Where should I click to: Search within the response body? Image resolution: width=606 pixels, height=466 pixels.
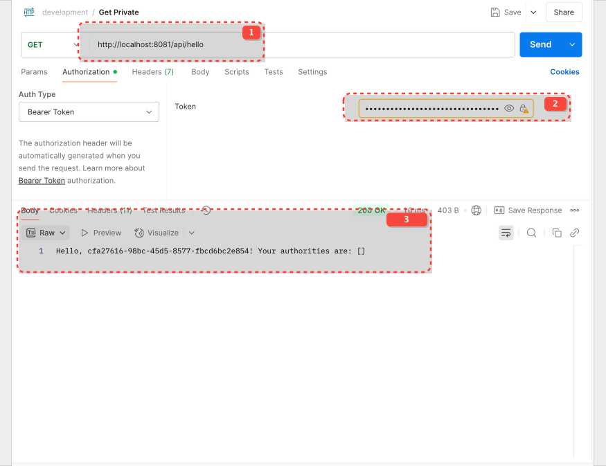[x=531, y=233]
